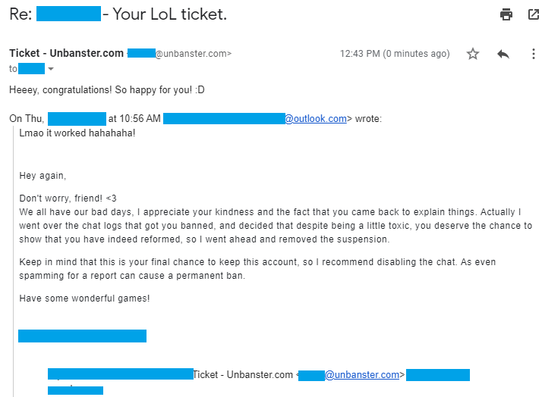This screenshot has width=542, height=397.
Task: Click quoted header text Ticket - Unbanster.com at bottom
Action: (243, 374)
